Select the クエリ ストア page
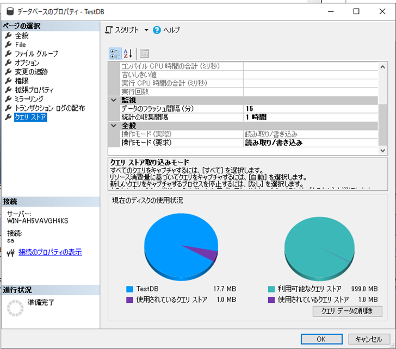Screen dimensions: 396x349 (x=30, y=117)
